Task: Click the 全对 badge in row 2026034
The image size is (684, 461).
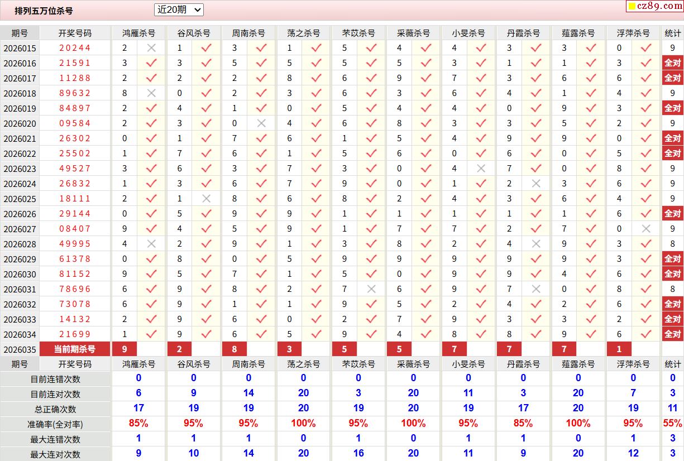Action: click(673, 334)
